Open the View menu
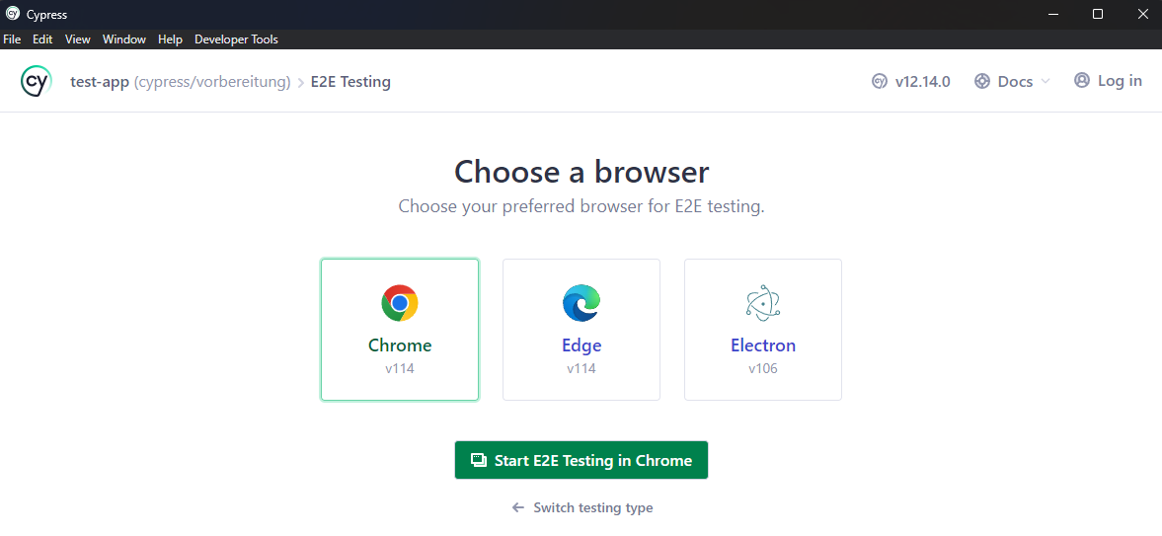This screenshot has width=1162, height=536. pyautogui.click(x=77, y=39)
